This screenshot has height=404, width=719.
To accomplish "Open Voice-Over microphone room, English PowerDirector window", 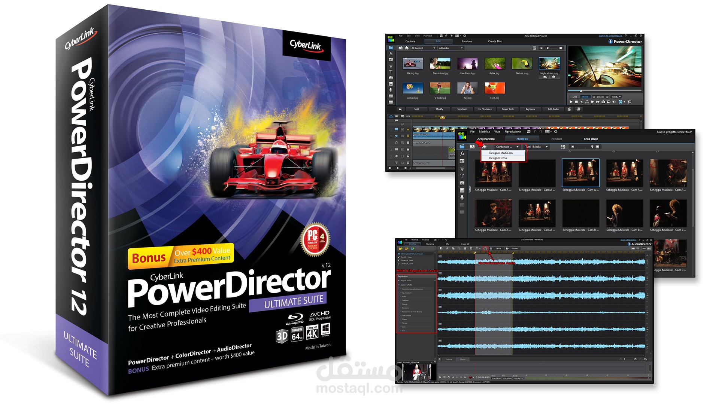I will (x=391, y=90).
